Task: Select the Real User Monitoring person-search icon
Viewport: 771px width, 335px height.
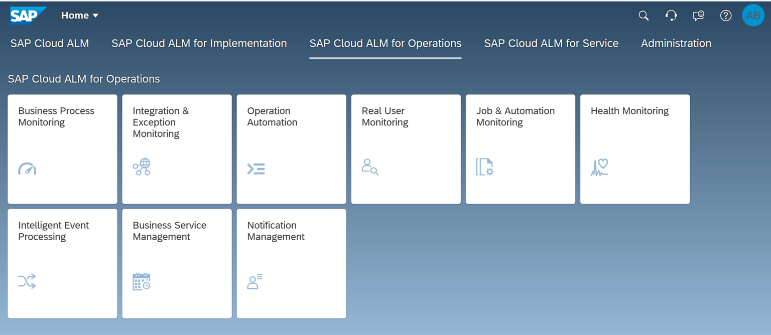Action: click(370, 167)
